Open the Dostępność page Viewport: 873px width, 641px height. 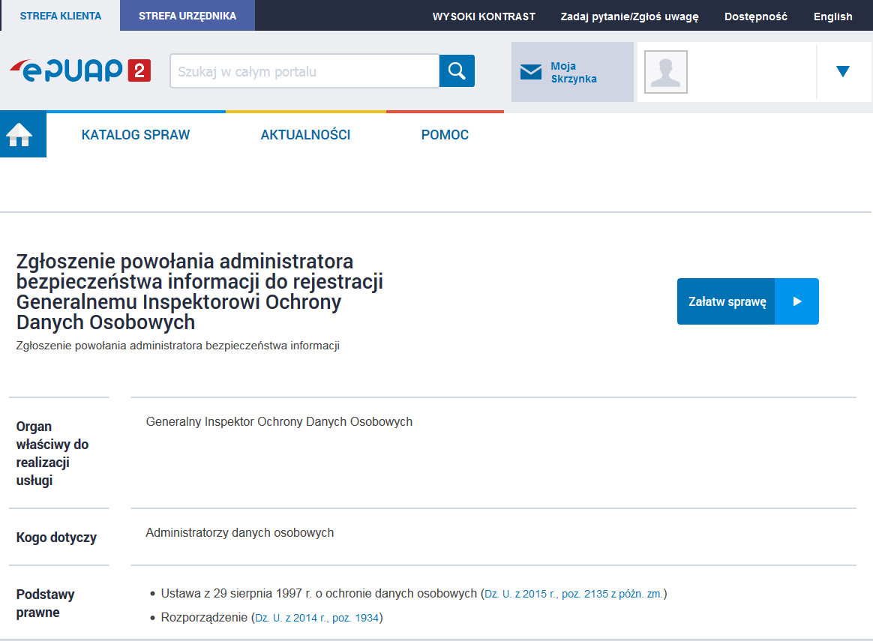point(755,16)
